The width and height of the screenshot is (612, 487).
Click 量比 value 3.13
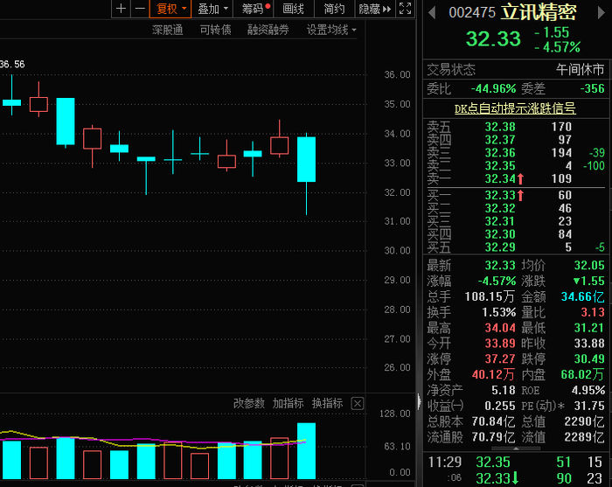pos(593,312)
